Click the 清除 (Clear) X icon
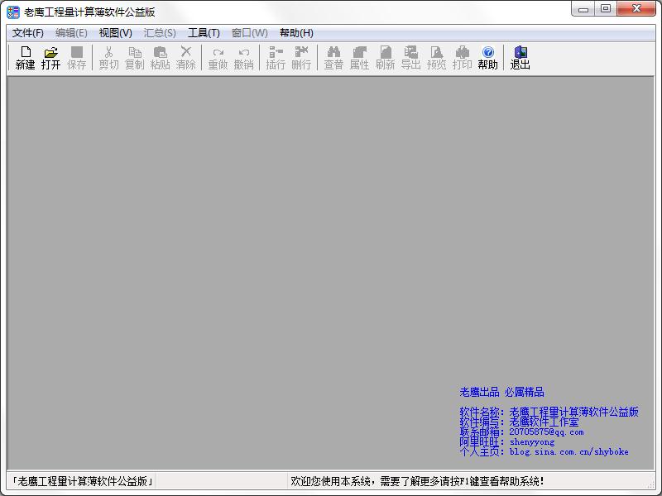 (x=185, y=58)
